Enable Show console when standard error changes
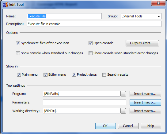Viewport: 167px width, 134px height. point(90,53)
